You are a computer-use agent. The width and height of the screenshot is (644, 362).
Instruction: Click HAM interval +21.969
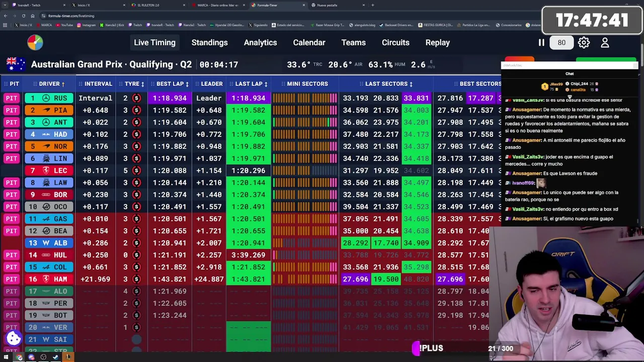[95, 279]
